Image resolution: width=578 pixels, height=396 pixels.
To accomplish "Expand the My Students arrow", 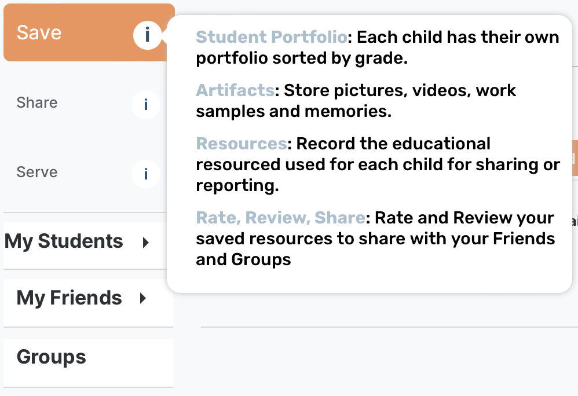I will pyautogui.click(x=146, y=243).
